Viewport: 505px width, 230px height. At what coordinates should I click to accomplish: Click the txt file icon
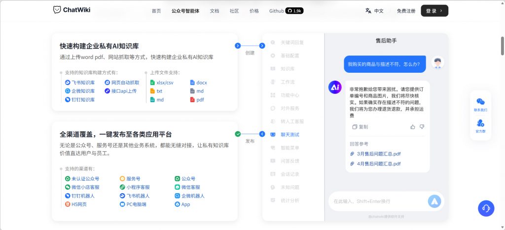(x=153, y=91)
